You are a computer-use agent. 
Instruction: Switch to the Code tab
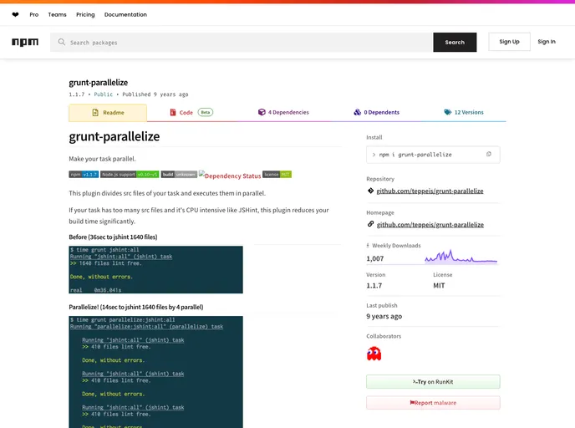click(x=191, y=112)
